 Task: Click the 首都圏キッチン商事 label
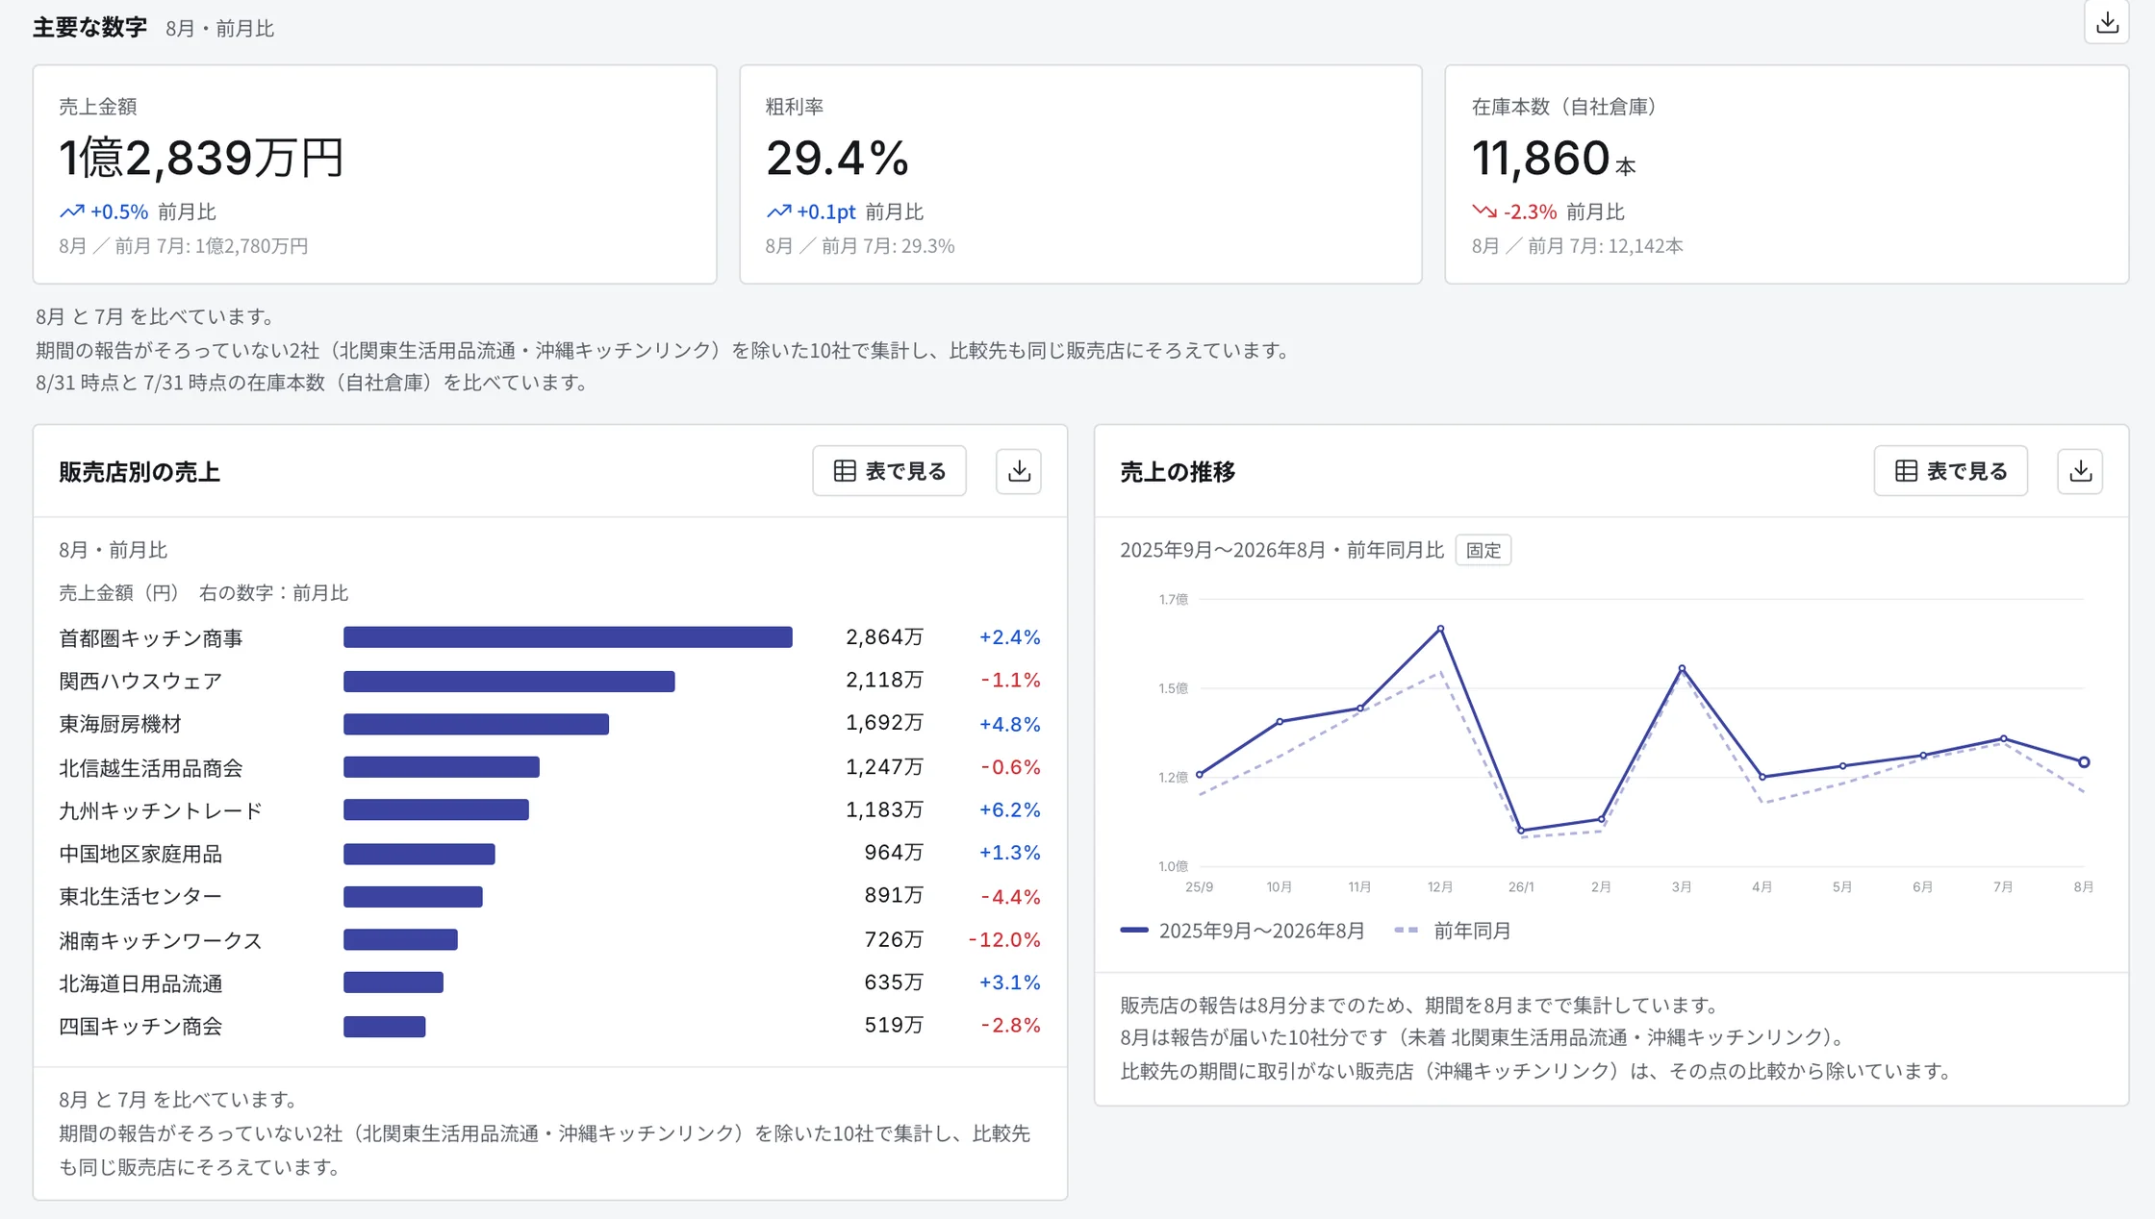click(151, 638)
